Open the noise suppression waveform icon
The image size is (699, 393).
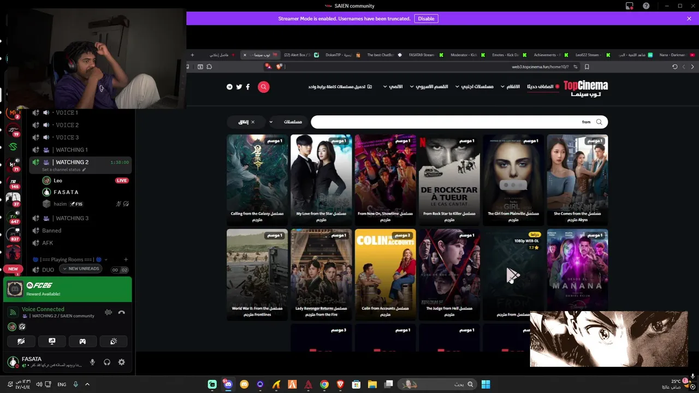(x=108, y=312)
